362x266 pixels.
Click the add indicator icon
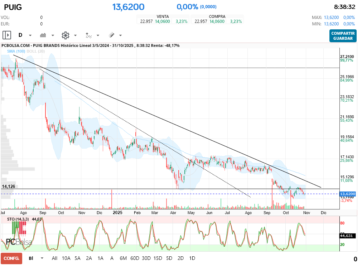click(88, 35)
